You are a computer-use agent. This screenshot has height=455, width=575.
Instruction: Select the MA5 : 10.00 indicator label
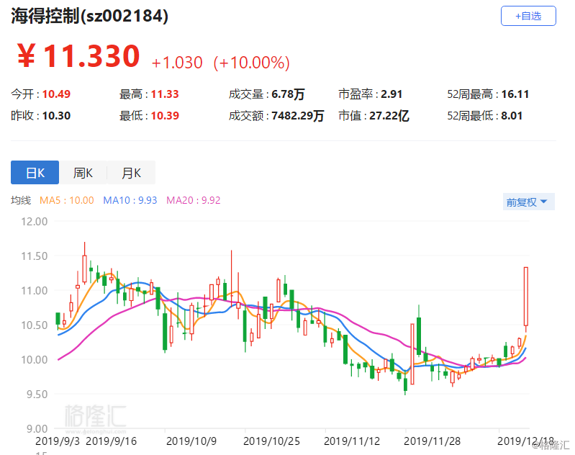coord(67,200)
